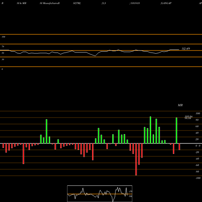The image size is (202, 202).
Task: Click the MR axis label 100
Action: click(198, 114)
